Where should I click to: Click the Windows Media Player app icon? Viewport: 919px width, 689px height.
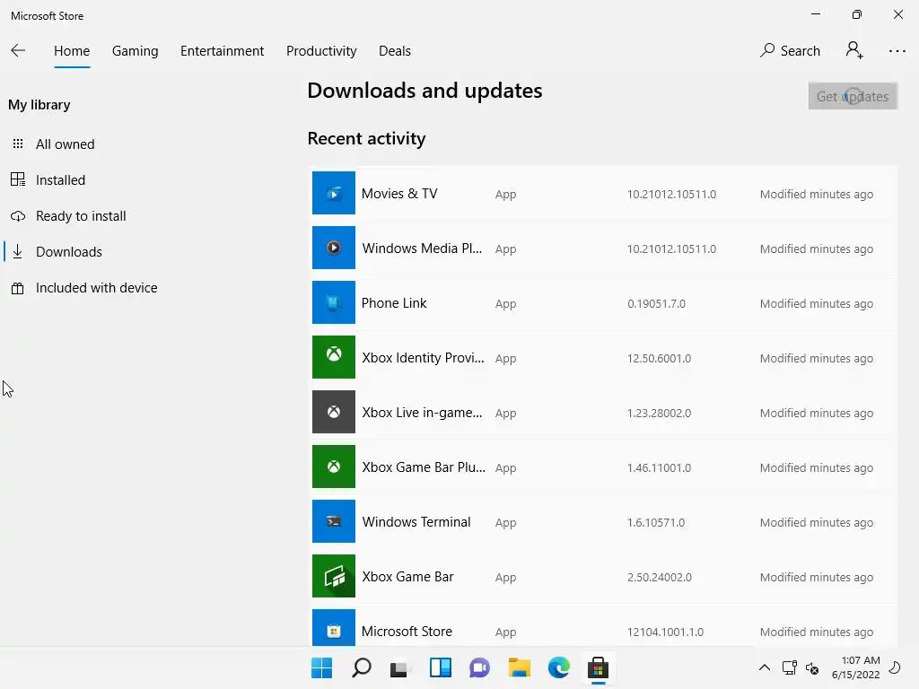pyautogui.click(x=334, y=248)
